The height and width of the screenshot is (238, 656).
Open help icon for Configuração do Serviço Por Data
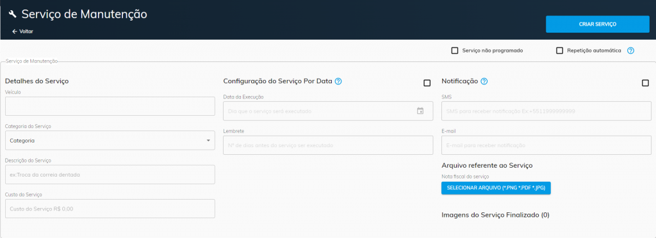coord(338,81)
